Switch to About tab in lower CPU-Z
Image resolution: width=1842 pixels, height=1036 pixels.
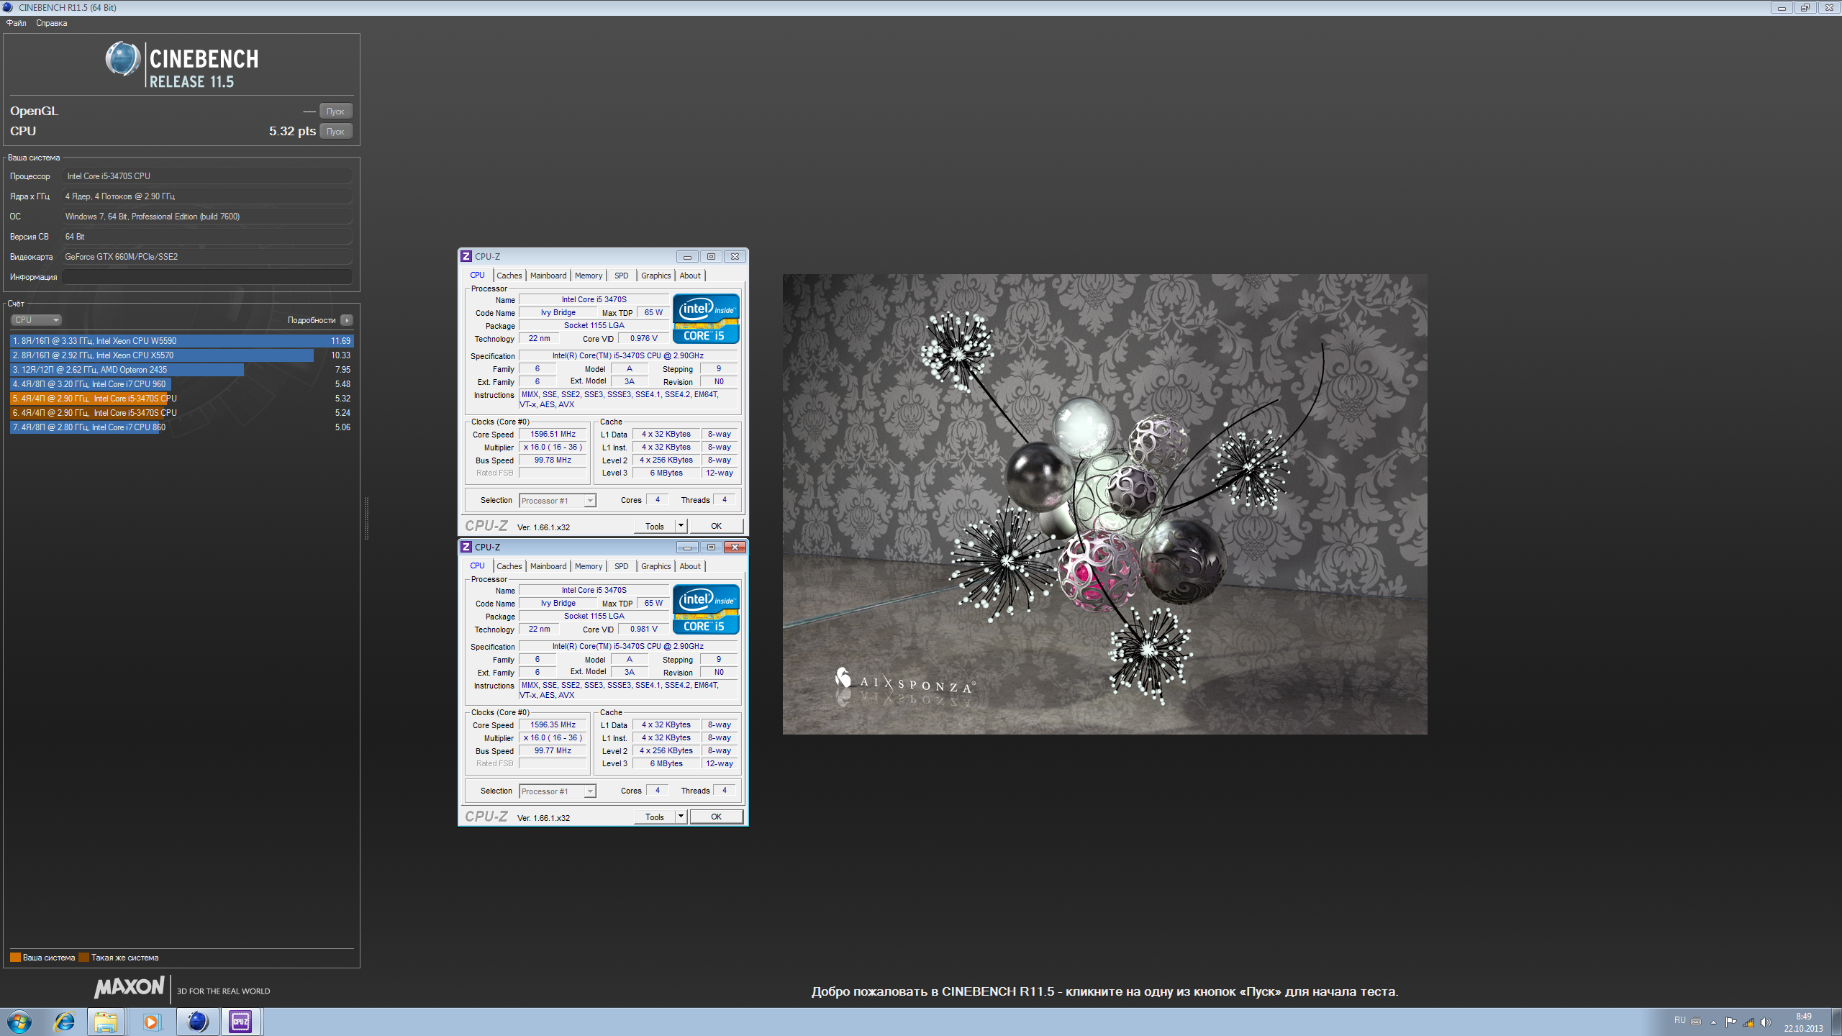[690, 566]
